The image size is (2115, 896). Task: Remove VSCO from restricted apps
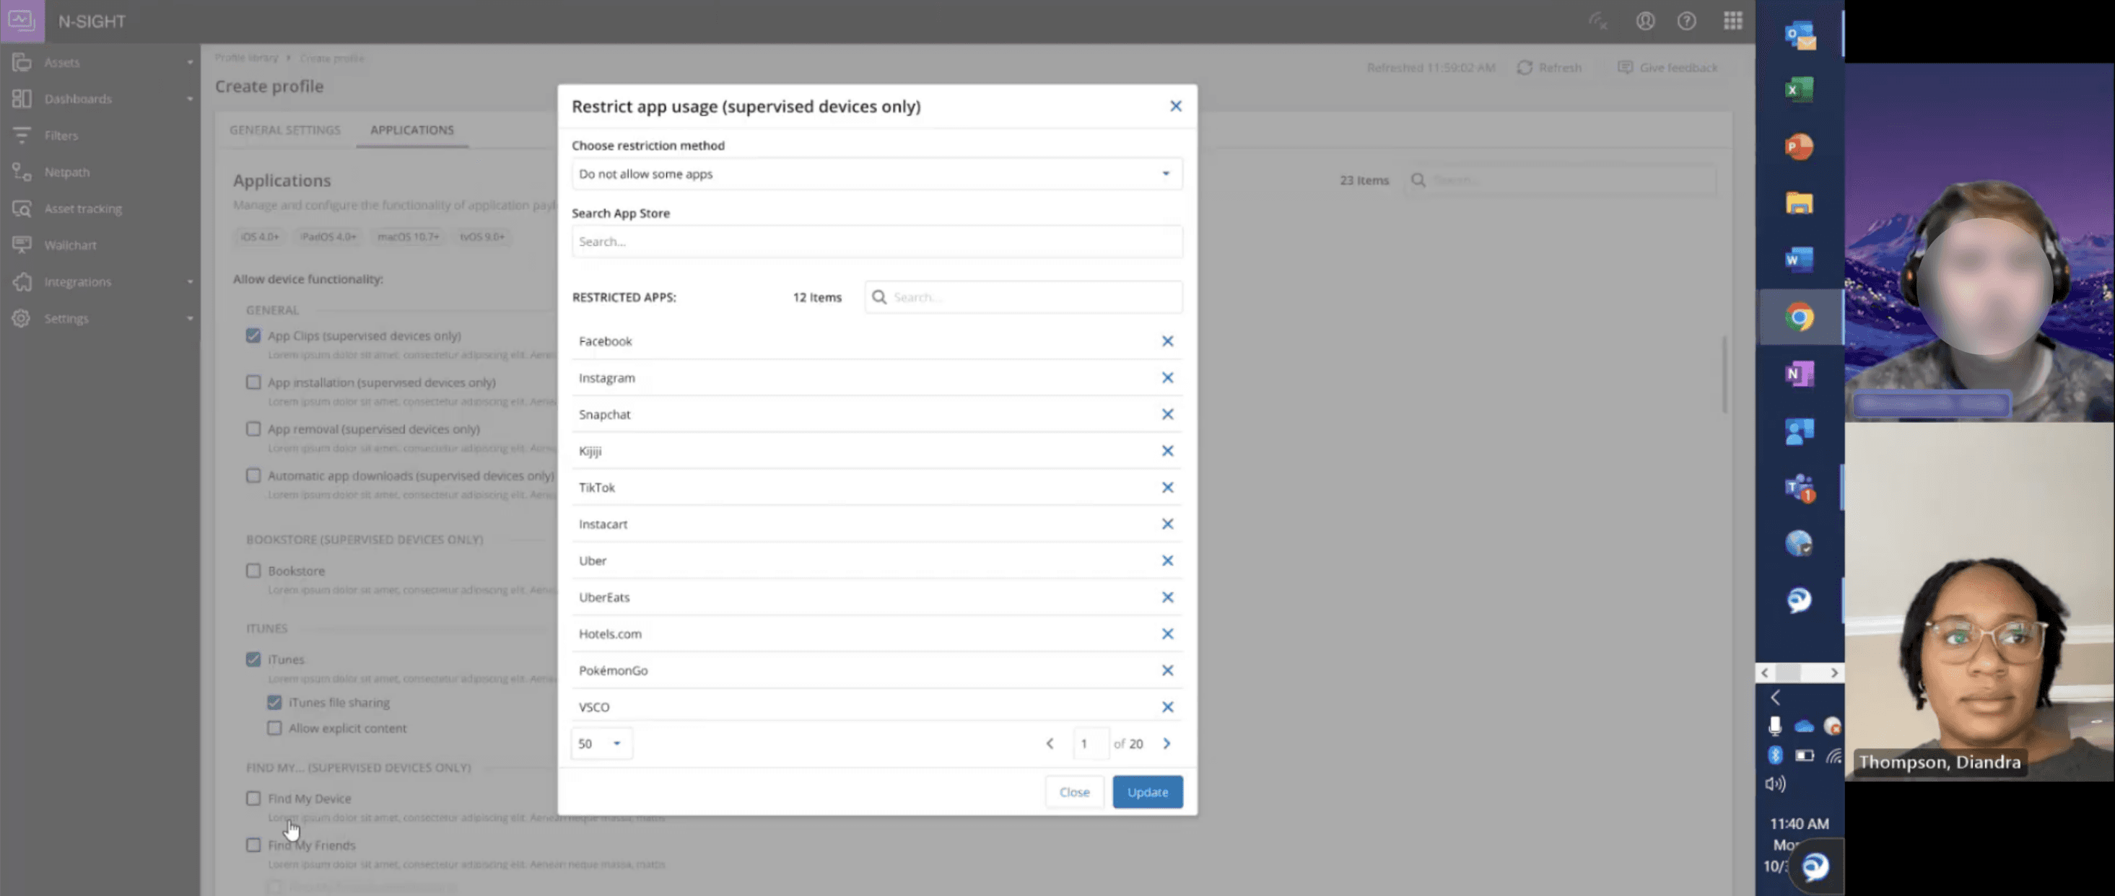coord(1167,706)
